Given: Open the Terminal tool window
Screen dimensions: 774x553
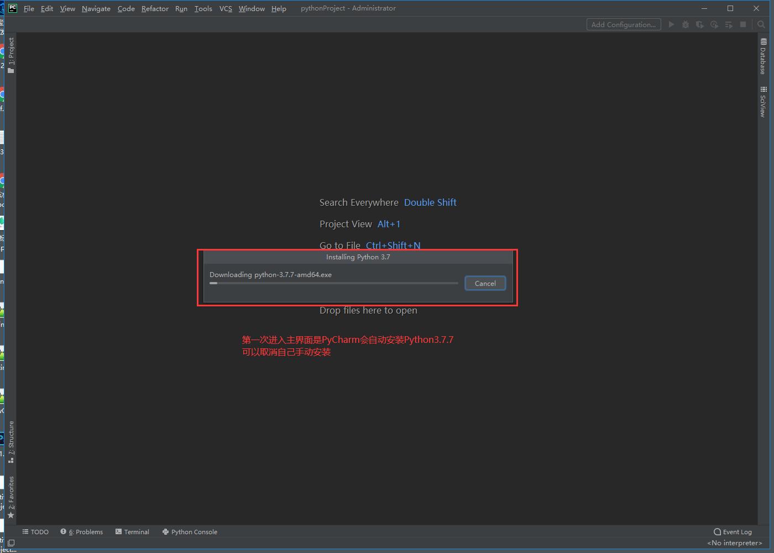Looking at the screenshot, I should pos(132,532).
